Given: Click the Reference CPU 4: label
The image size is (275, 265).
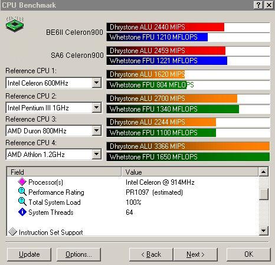Looking at the screenshot, I should pos(31,143).
